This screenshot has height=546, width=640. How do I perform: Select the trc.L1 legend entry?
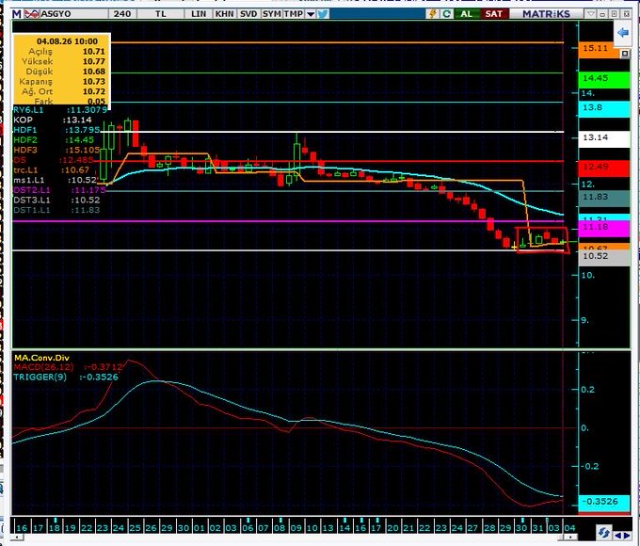[x=51, y=170]
